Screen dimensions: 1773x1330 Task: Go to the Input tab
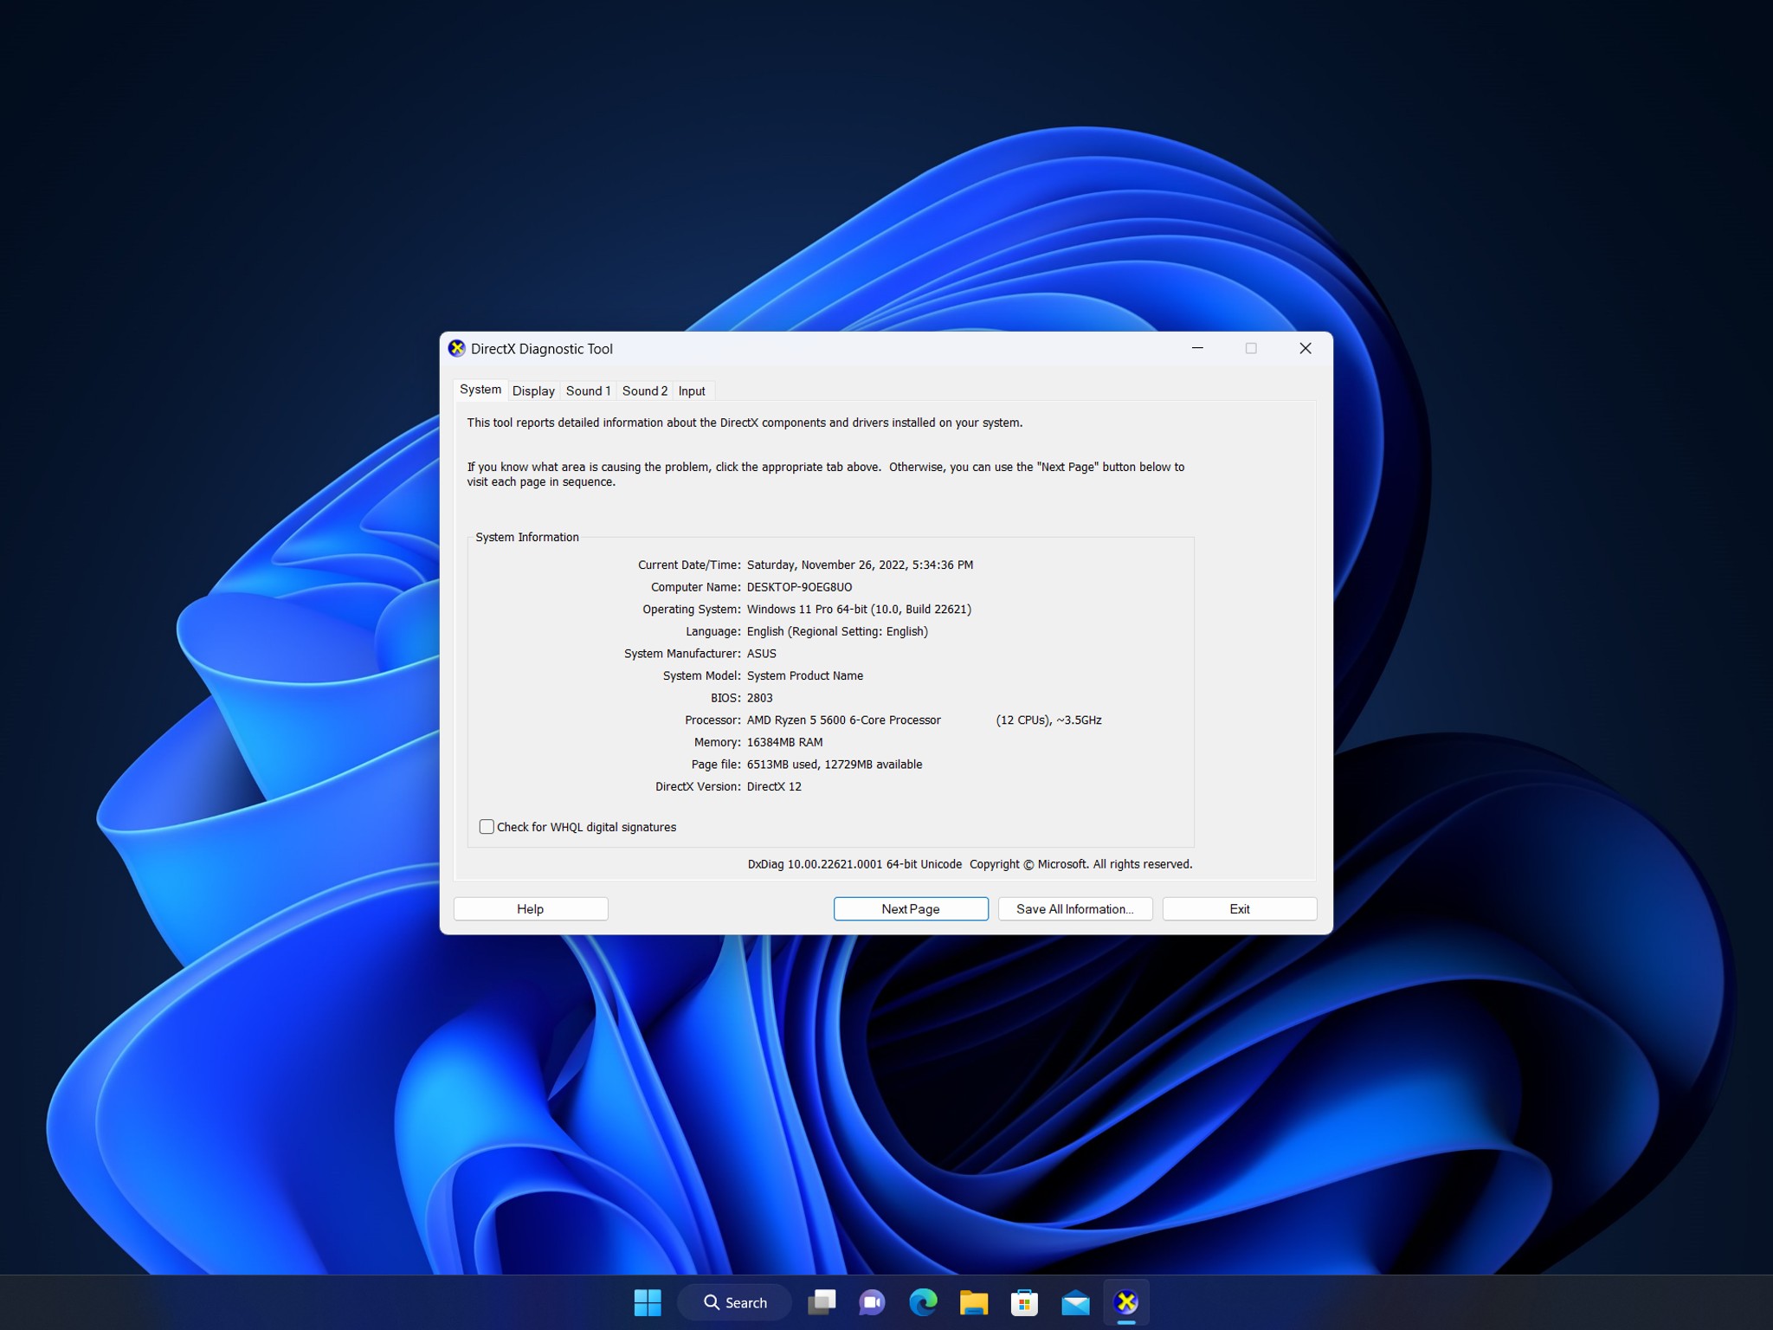click(692, 391)
